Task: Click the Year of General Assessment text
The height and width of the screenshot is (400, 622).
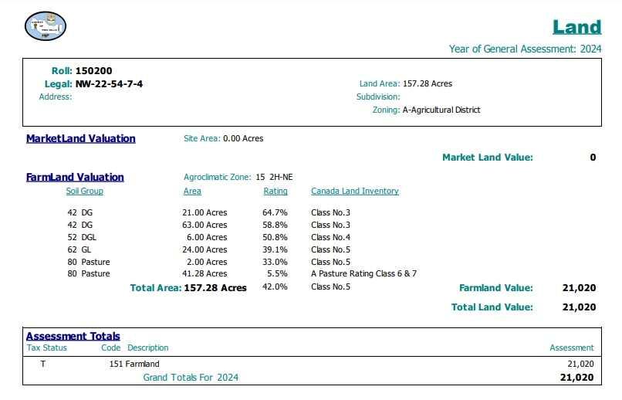Action: 525,49
